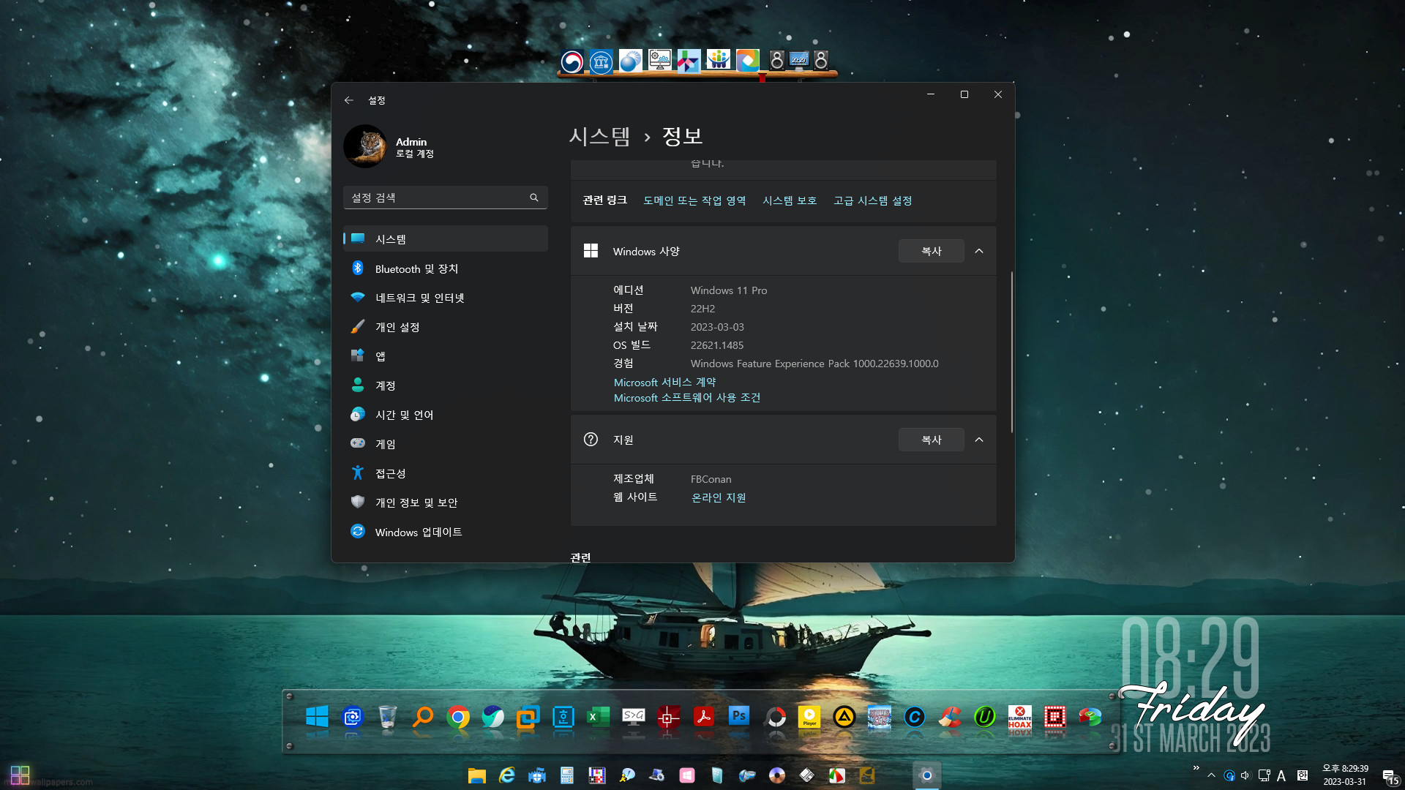1405x790 pixels.
Task: Open the 게임 settings category
Action: point(445,444)
